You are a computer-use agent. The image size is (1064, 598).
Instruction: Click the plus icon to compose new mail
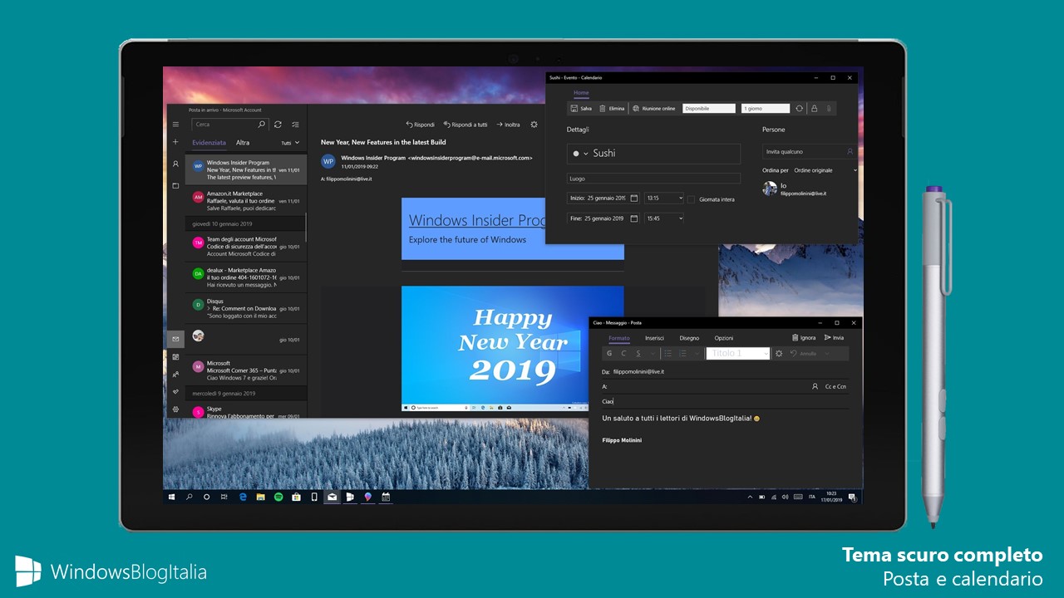175,142
